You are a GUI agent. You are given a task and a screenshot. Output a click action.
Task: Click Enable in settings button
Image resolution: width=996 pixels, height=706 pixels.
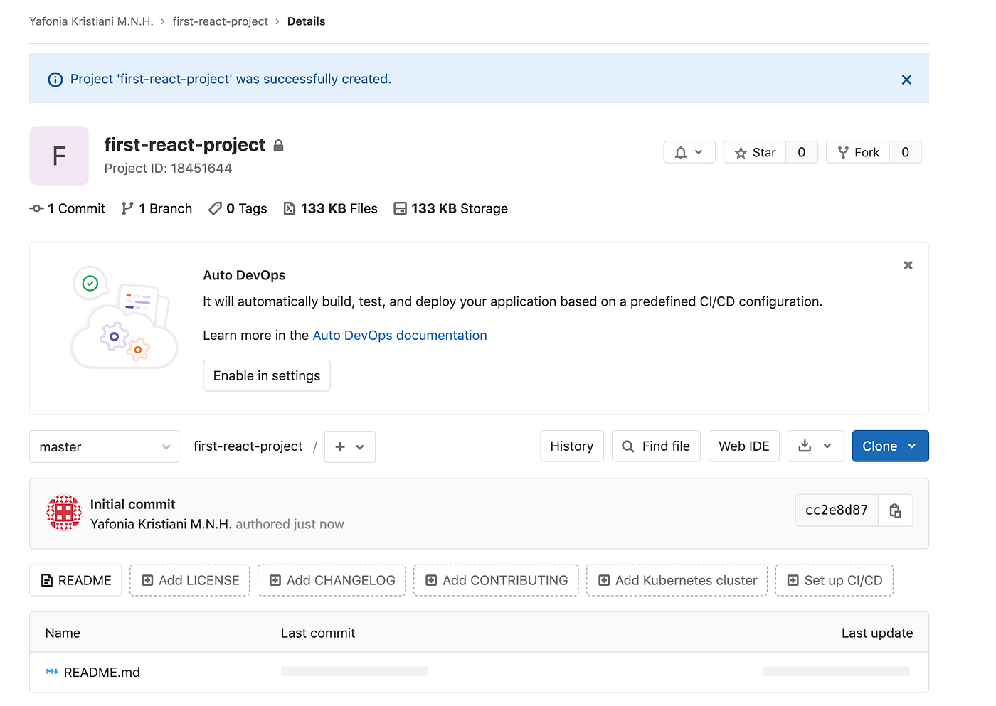267,375
